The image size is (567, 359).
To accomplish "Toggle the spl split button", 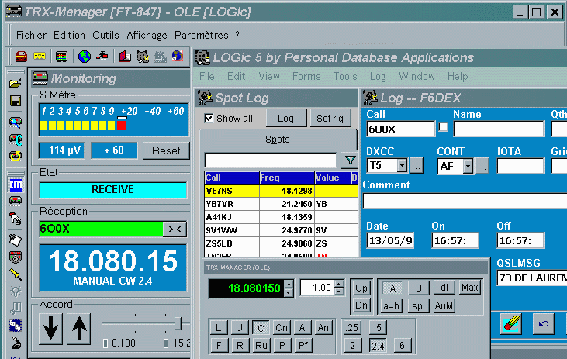I will tap(419, 305).
